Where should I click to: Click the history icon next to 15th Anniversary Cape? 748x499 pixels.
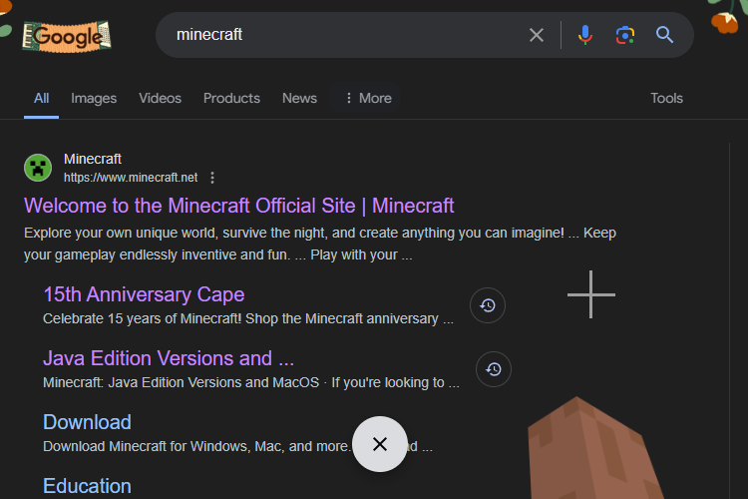(x=488, y=305)
